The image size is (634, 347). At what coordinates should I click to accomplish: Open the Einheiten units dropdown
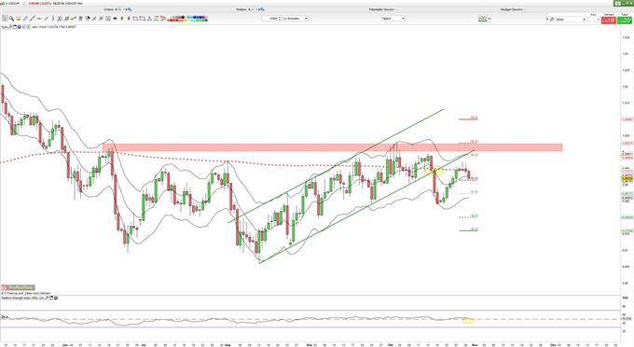click(x=296, y=19)
